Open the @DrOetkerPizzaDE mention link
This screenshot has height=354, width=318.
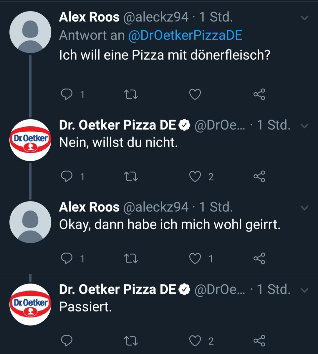185,35
